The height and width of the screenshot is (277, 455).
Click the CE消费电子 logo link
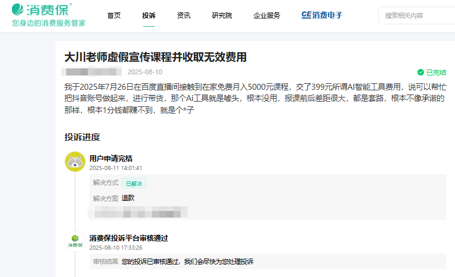(x=322, y=15)
